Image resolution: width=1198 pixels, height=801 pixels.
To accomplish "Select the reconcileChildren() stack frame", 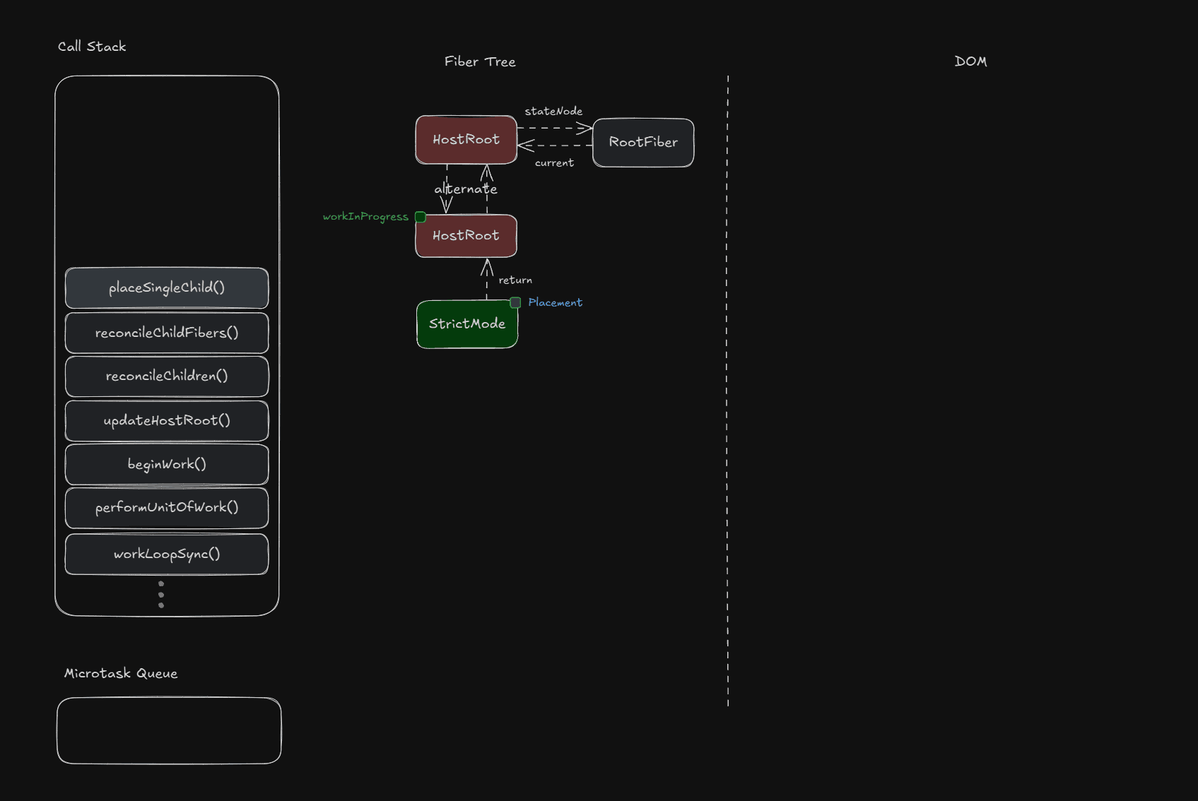I will click(167, 376).
